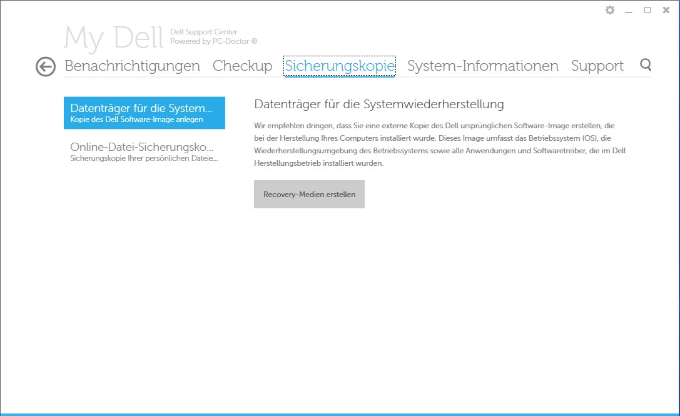Minimize the My Dell window
Viewport: 680px width, 416px height.
point(629,11)
